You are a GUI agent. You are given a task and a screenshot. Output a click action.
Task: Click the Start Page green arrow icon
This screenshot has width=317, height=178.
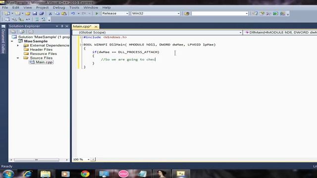[x=275, y=13]
